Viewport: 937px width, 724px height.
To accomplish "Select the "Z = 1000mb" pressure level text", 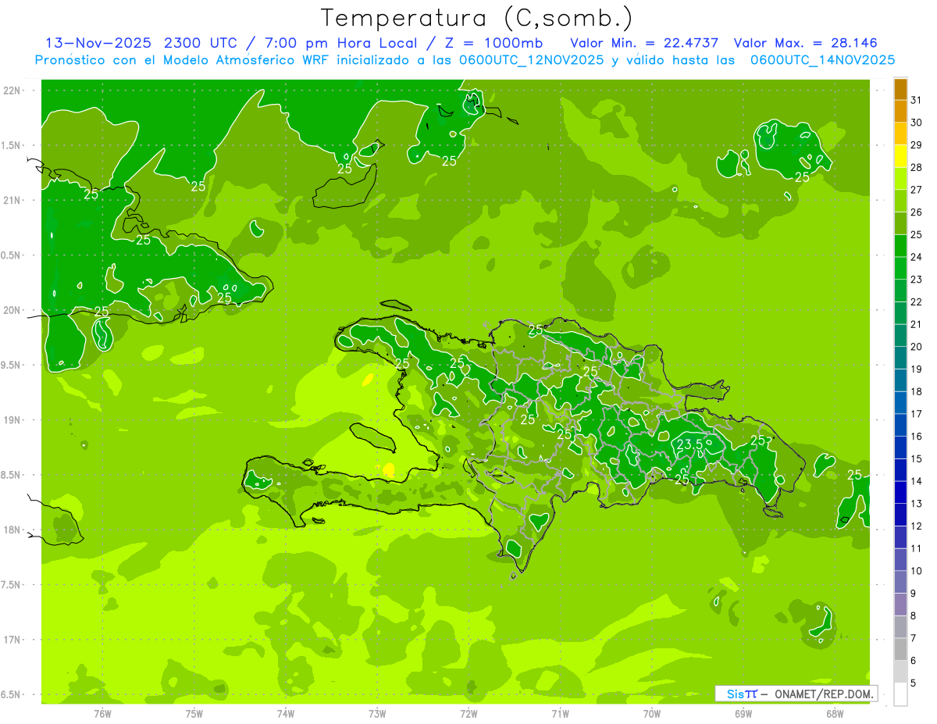I will (493, 42).
